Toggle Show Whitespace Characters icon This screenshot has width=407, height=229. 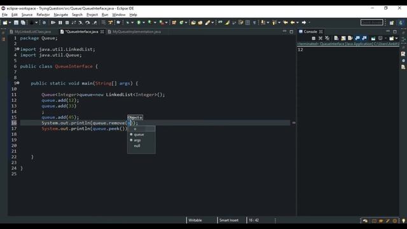(x=254, y=23)
